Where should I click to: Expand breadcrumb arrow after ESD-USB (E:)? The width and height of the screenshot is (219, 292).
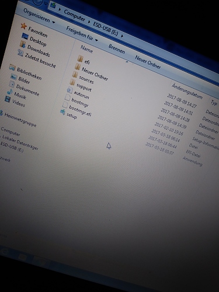[122, 36]
